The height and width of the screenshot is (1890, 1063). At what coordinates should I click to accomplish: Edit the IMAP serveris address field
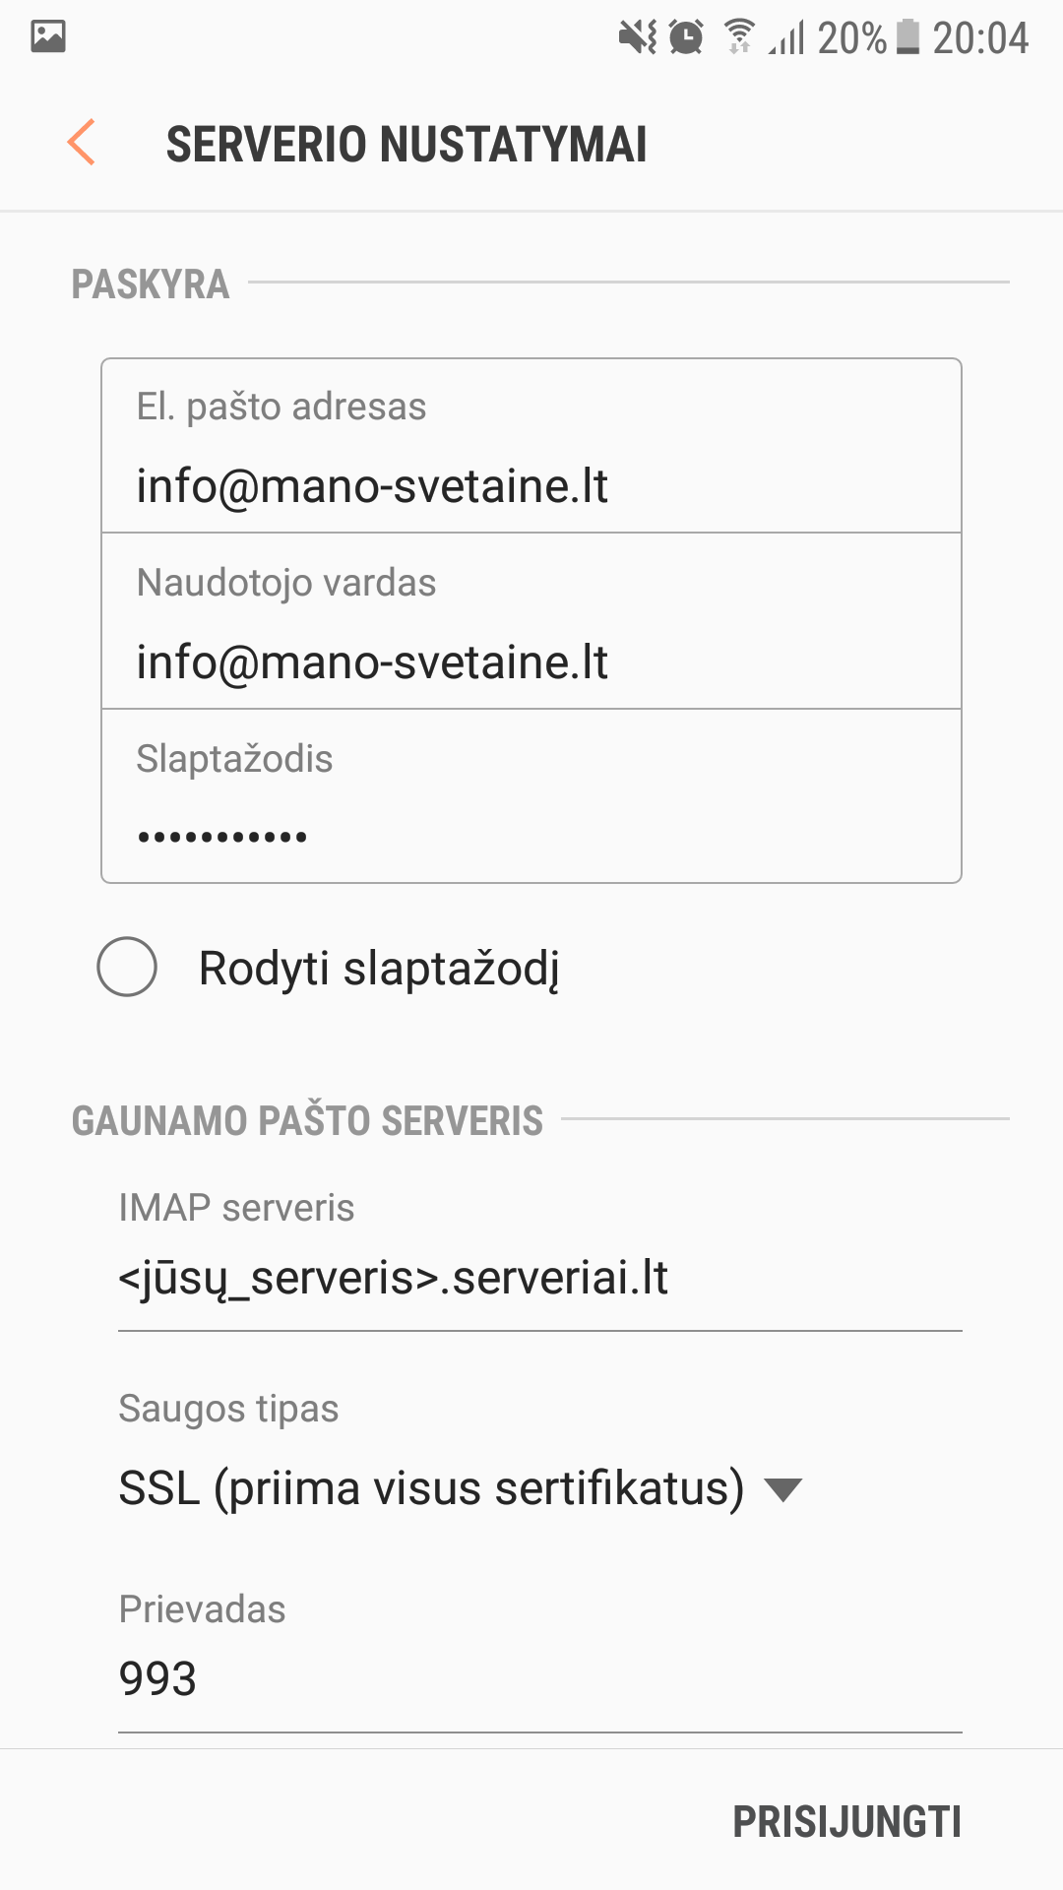539,1279
